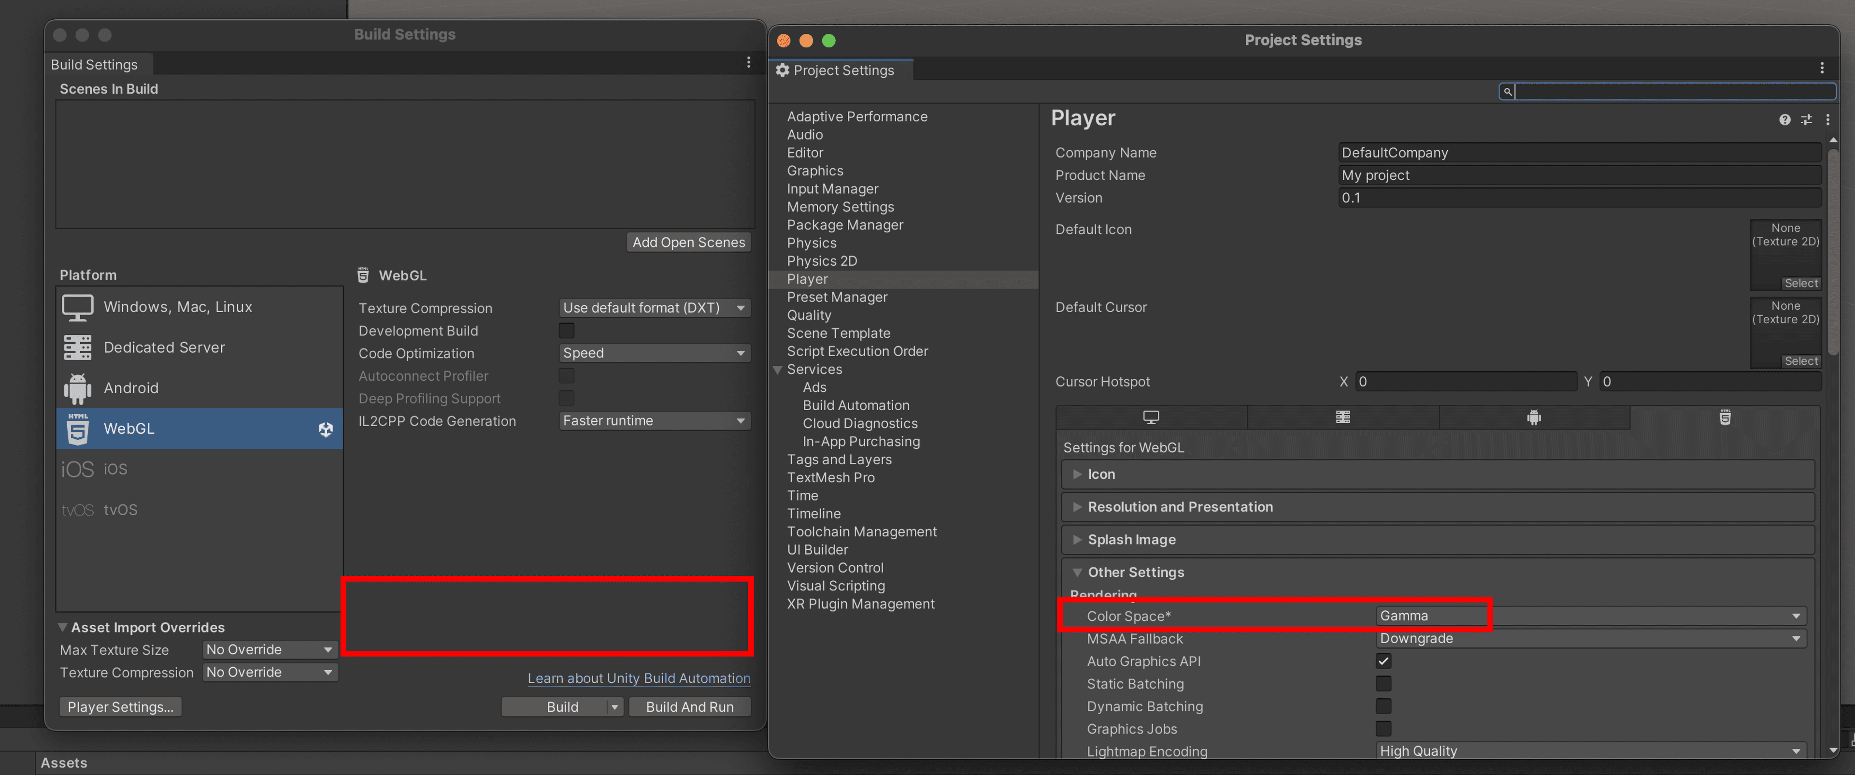Click the Windows, Mac, Linux monitor icon

(x=77, y=308)
